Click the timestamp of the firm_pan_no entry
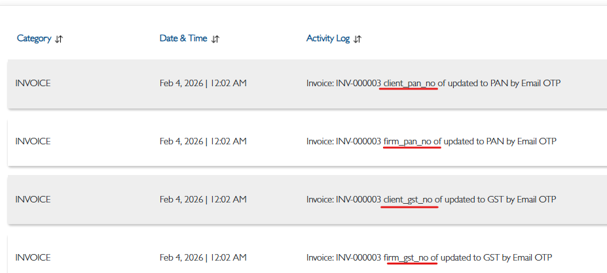This screenshot has height=273, width=607. tap(203, 141)
